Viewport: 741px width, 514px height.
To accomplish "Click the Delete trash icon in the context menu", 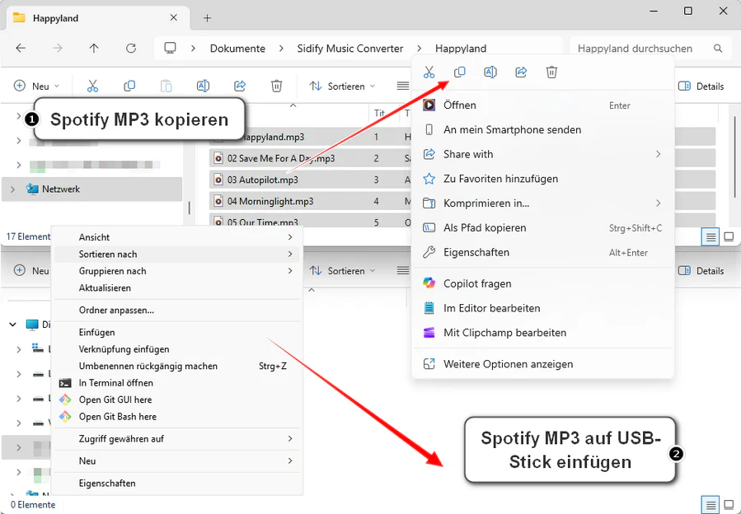I will 551,72.
